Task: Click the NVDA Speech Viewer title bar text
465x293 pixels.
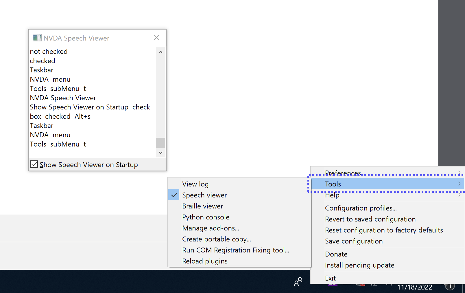Action: 76,38
